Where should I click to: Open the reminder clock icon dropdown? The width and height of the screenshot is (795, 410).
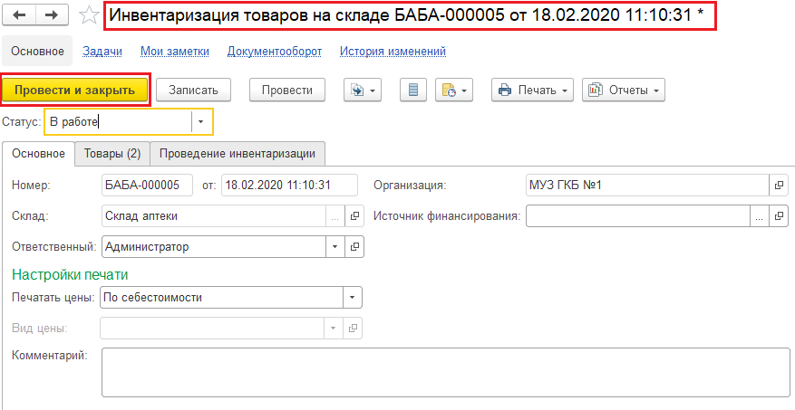click(454, 91)
